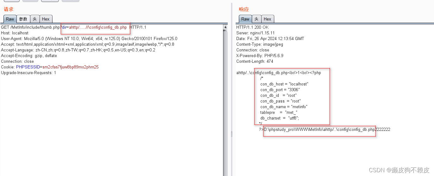Click the con_db_pass = "root" line

click(x=280, y=101)
